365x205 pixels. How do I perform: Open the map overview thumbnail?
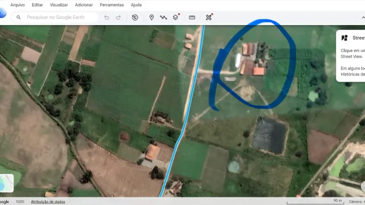6,183
